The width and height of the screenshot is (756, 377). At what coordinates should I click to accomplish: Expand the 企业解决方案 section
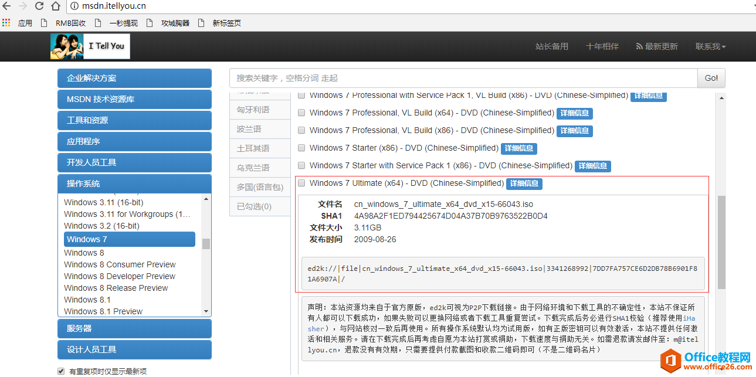pyautogui.click(x=134, y=78)
